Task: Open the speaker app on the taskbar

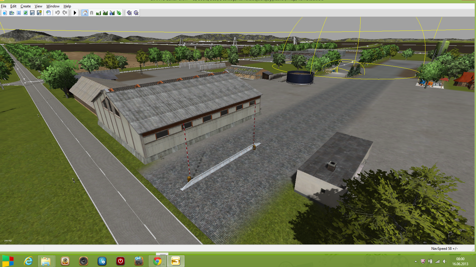Action: tap(84, 261)
